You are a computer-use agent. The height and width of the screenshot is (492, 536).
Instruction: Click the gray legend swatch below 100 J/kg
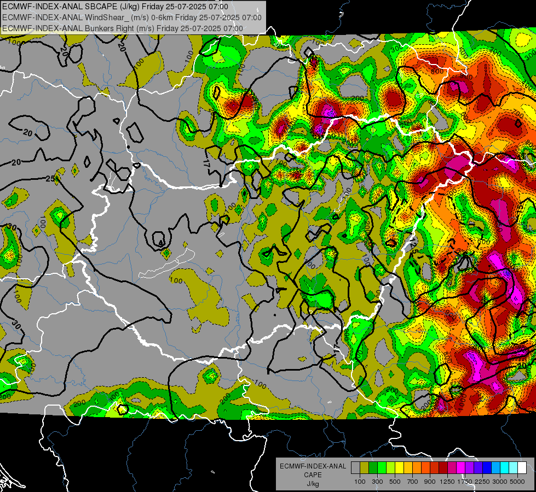[x=355, y=468]
